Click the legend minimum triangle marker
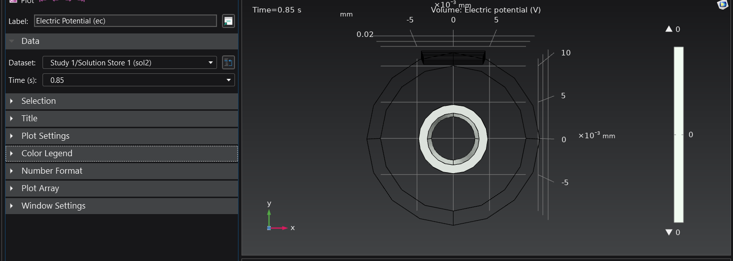Image resolution: width=733 pixels, height=261 pixels. pos(669,232)
